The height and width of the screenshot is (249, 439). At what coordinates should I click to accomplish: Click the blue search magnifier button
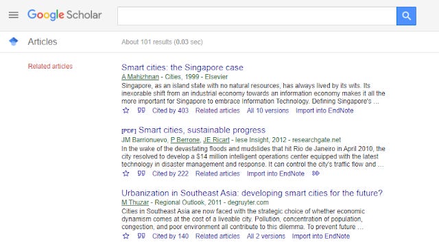click(406, 16)
